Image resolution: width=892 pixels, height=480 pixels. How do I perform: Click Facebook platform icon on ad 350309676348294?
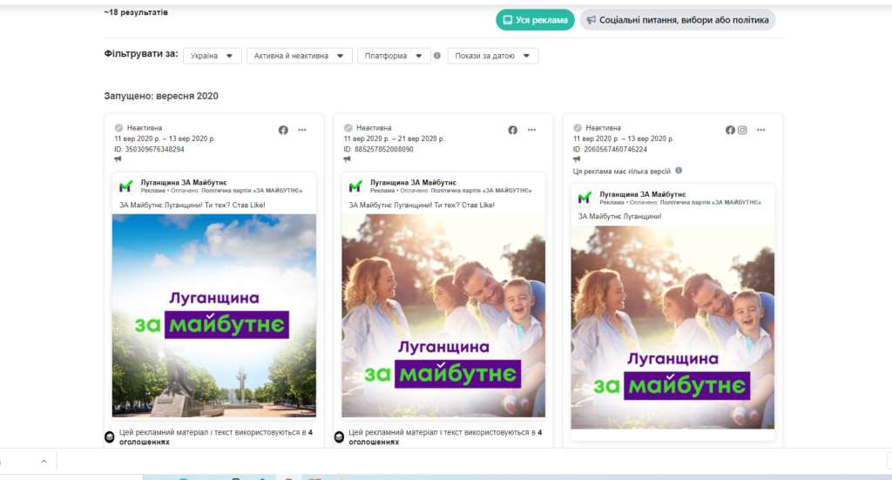(283, 131)
